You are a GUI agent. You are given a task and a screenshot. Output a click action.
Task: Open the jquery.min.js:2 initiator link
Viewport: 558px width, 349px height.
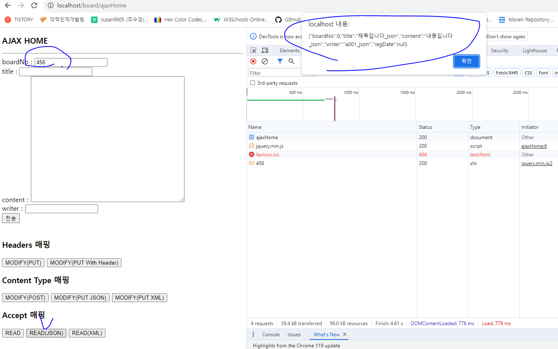click(x=537, y=163)
